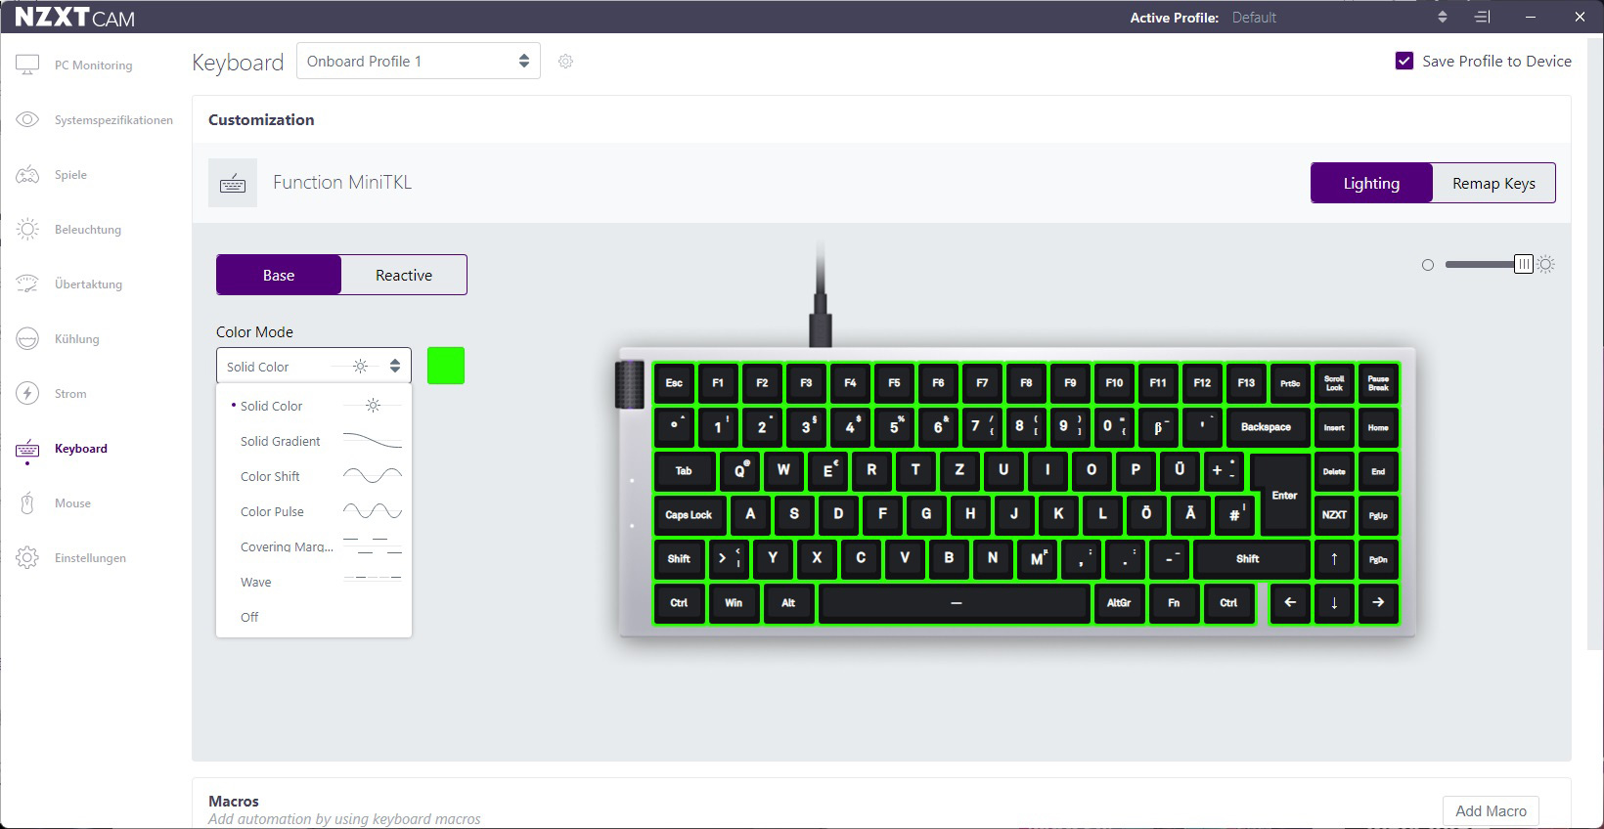
Task: Open profile settings gear next to Onboard Profile
Action: tap(565, 61)
